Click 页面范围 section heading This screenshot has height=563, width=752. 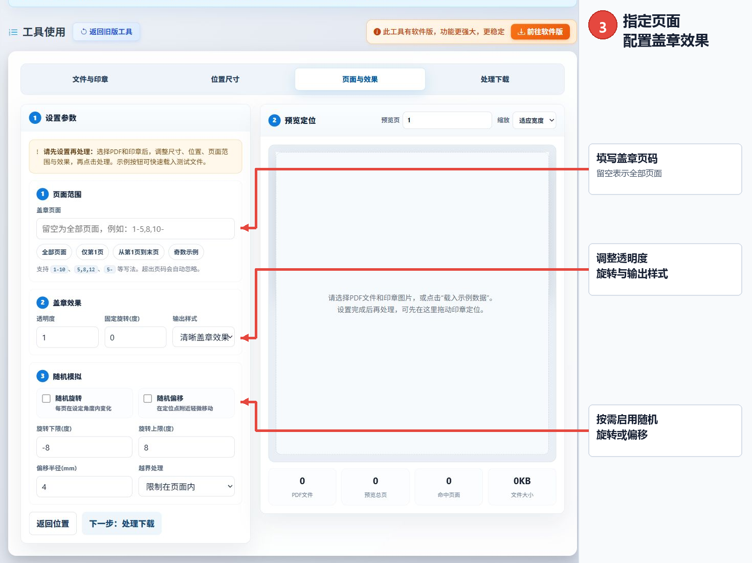67,194
